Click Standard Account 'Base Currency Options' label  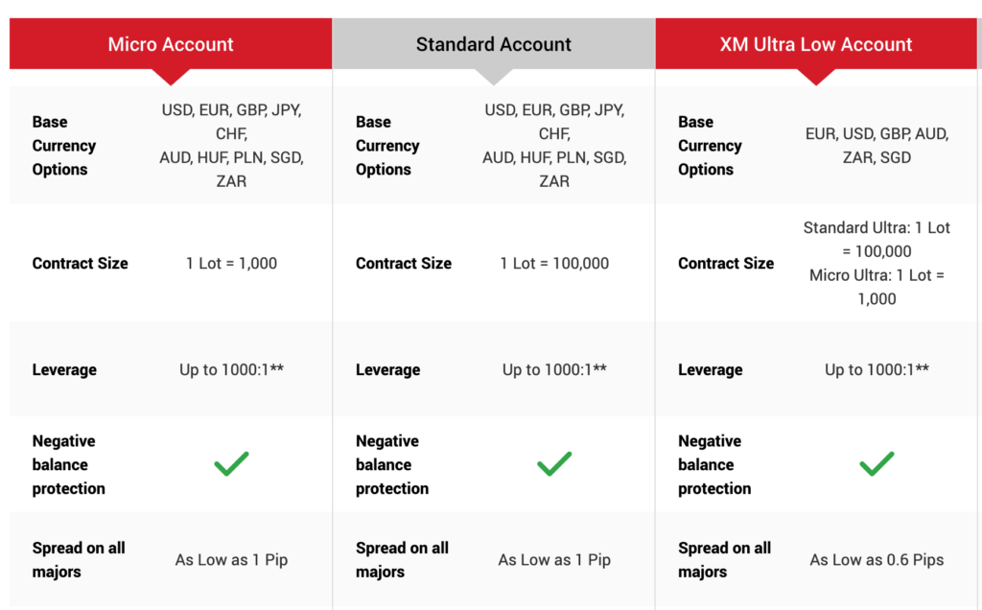pyautogui.click(x=387, y=145)
